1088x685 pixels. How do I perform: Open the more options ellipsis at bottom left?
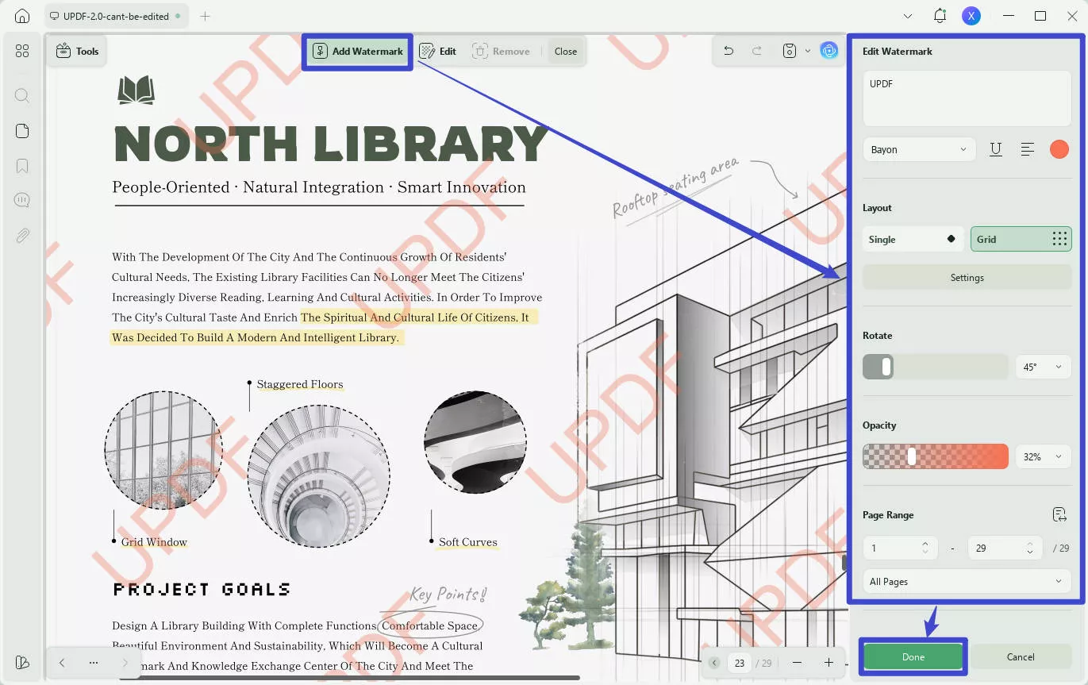94,663
